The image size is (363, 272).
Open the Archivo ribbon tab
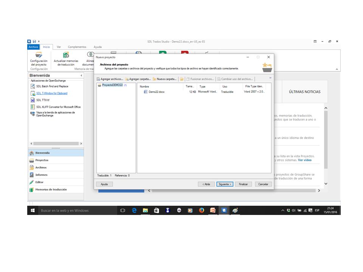(33, 47)
